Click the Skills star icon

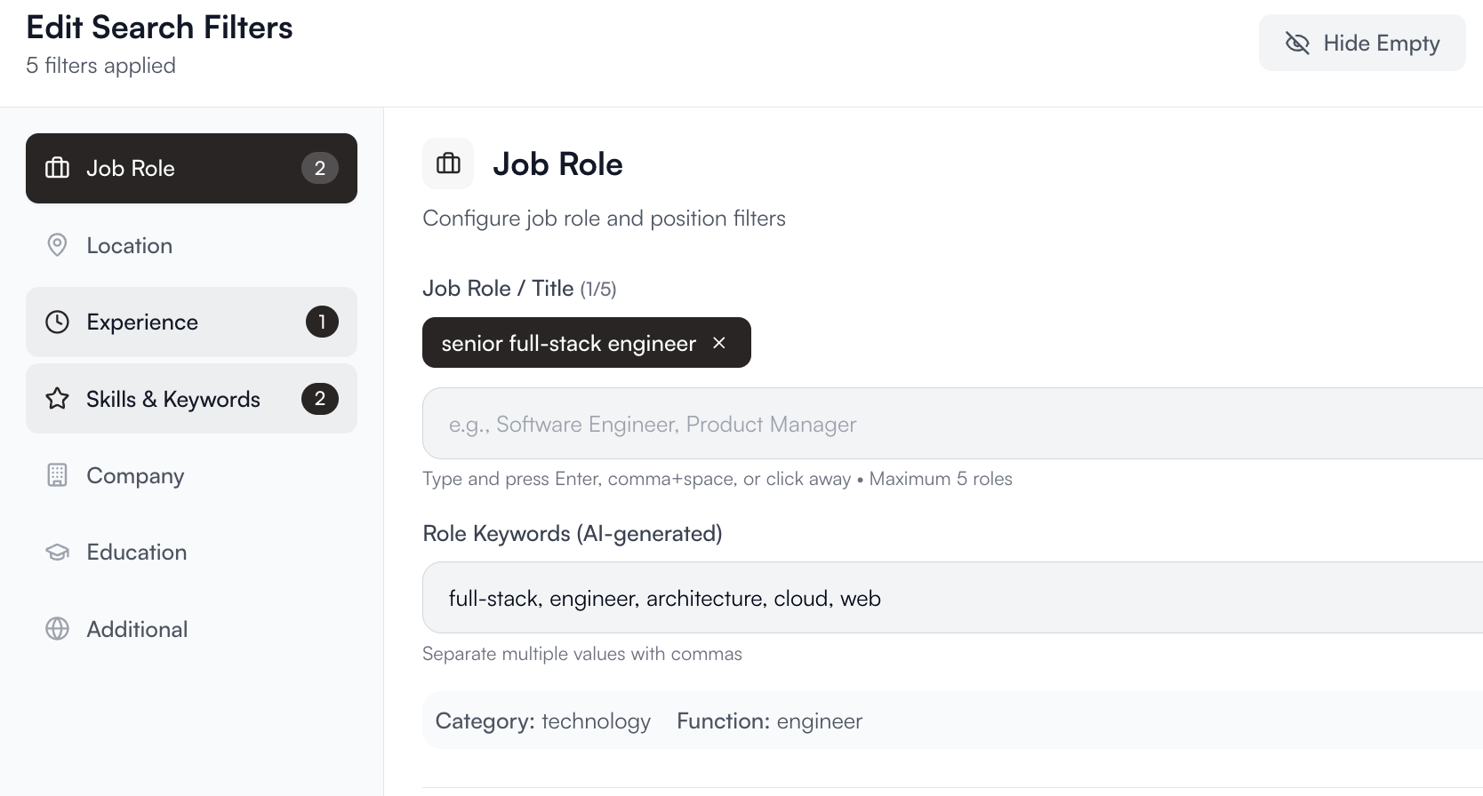click(x=57, y=399)
